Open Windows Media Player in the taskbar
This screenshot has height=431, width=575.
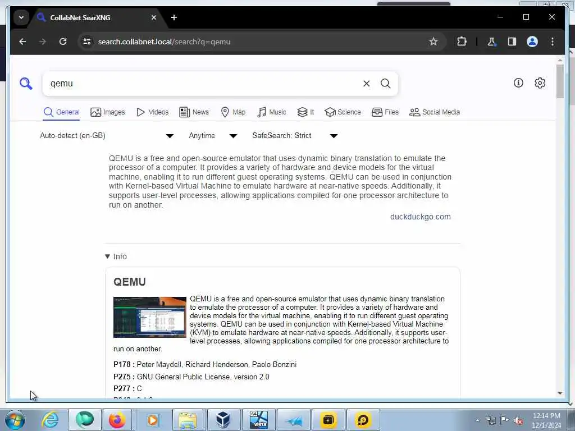click(x=152, y=420)
